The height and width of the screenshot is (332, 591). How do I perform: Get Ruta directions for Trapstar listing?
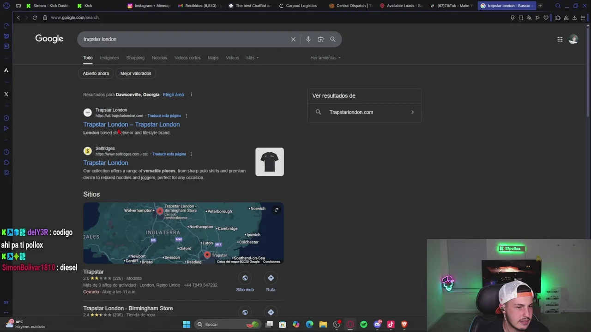[271, 282]
